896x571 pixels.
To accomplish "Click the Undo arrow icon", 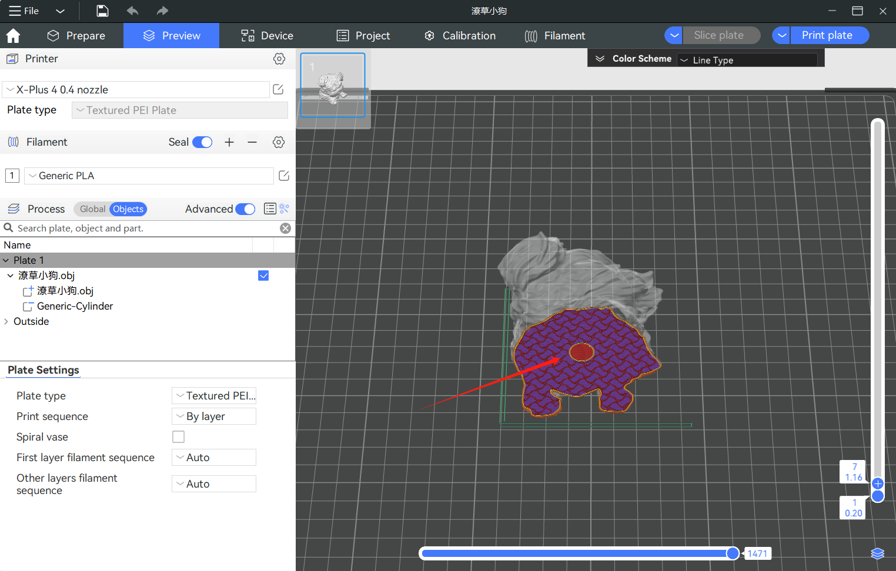I will [x=133, y=11].
